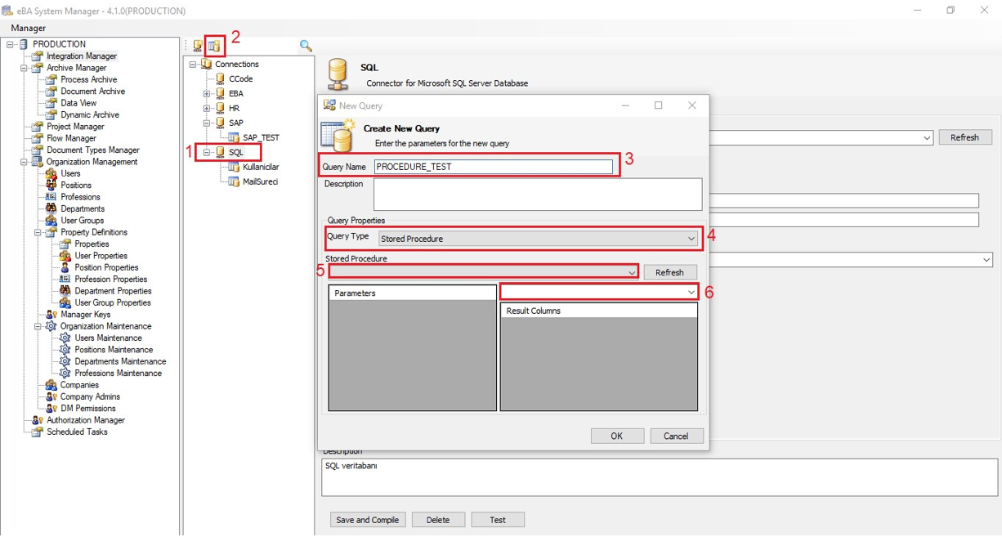Select Document Types Manager in the tree
Screen dimensions: 1002x537
tap(93, 150)
